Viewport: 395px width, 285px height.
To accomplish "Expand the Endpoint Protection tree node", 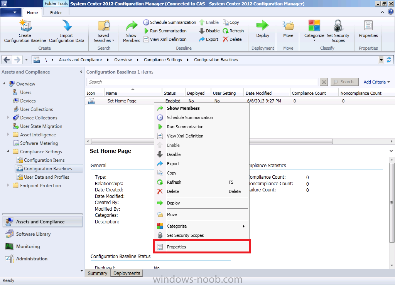I will tap(8, 185).
